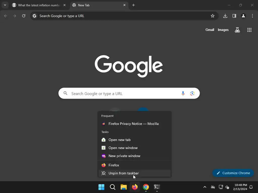Image resolution: width=258 pixels, height=193 pixels.
Task: Open the Terminal taskbar icon
Action: pos(157,187)
